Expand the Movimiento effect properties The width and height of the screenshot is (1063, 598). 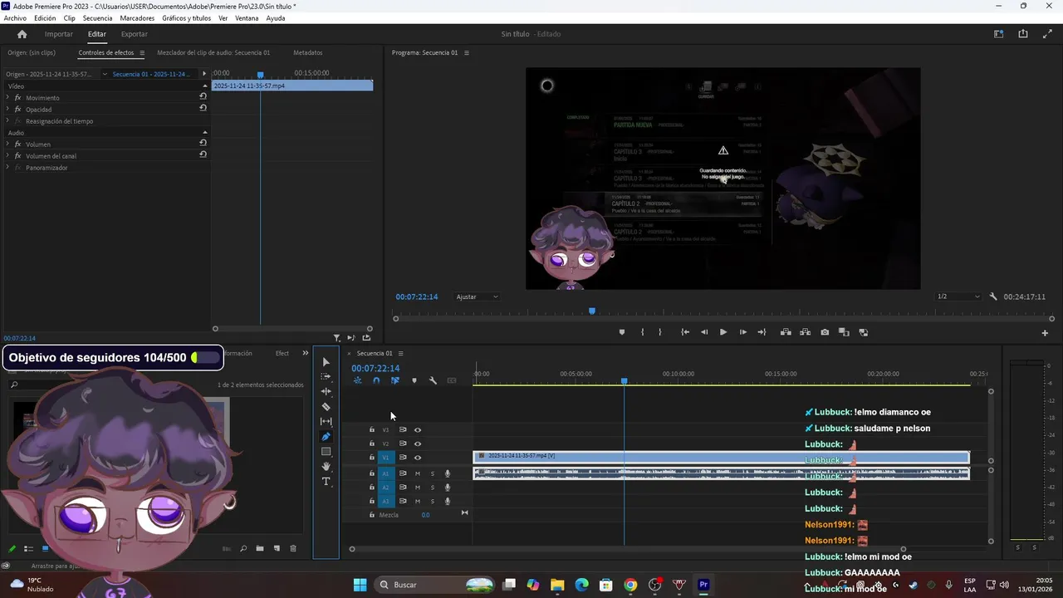(x=7, y=97)
